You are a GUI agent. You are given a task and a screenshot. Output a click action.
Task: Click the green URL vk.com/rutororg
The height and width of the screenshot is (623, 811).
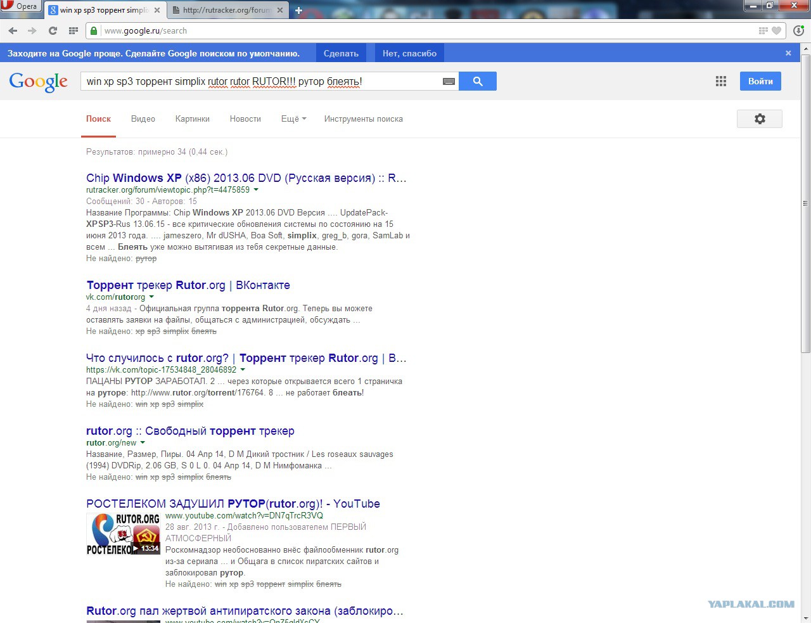(115, 297)
